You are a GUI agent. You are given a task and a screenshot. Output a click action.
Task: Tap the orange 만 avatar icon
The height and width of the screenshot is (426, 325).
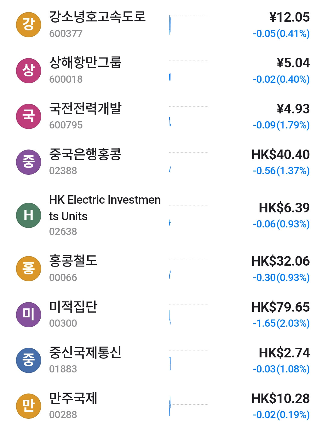click(29, 406)
